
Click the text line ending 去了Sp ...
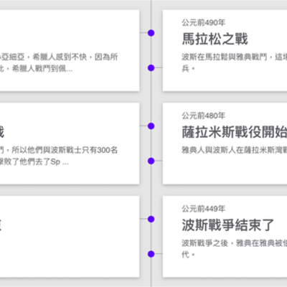(34, 161)
